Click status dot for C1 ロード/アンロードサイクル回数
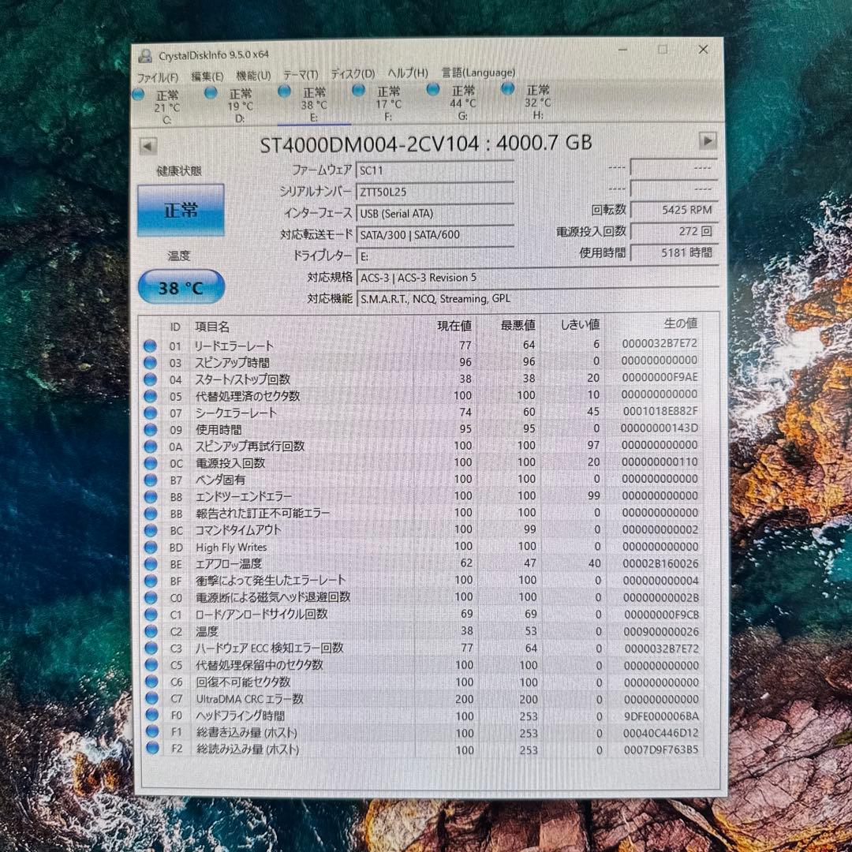The height and width of the screenshot is (852, 852). pyautogui.click(x=151, y=615)
